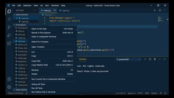174x98 pixels.
Task: Open editor More Actions ellipsis
Action: point(164,10)
